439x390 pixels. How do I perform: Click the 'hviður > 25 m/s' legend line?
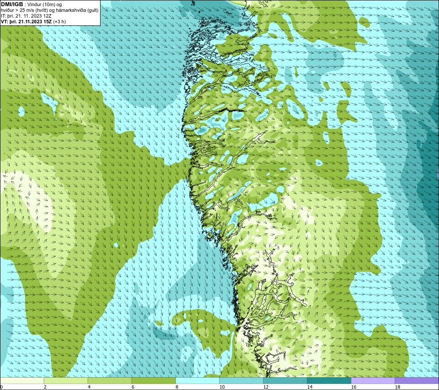click(x=50, y=10)
